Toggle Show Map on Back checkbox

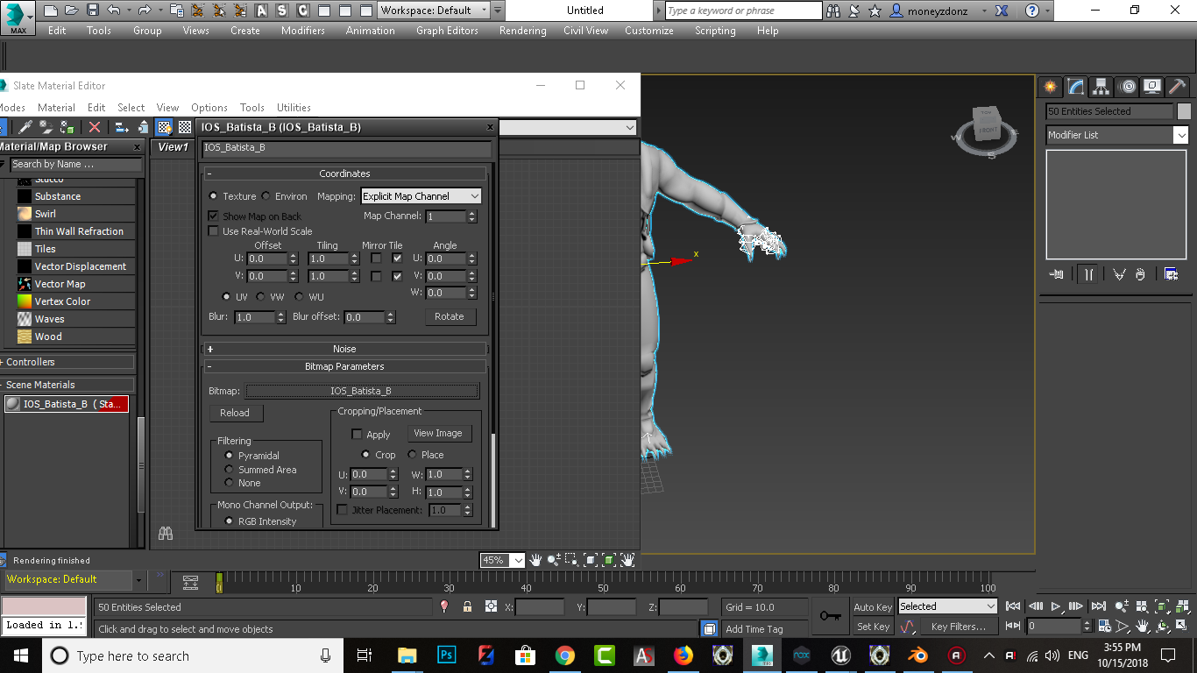click(x=213, y=216)
